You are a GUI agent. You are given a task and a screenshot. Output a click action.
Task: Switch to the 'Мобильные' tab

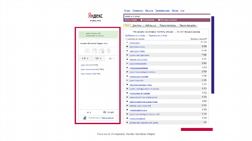(151, 26)
